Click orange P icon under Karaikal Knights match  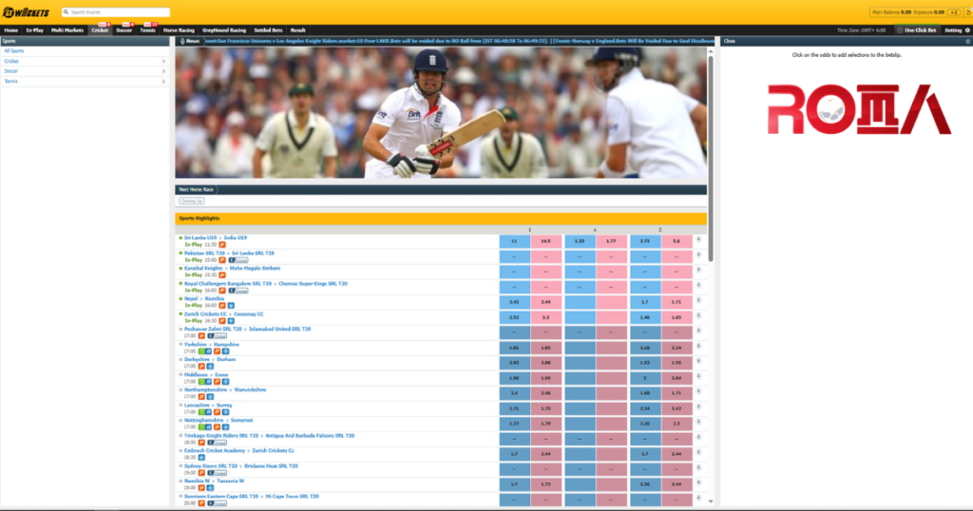pos(222,275)
